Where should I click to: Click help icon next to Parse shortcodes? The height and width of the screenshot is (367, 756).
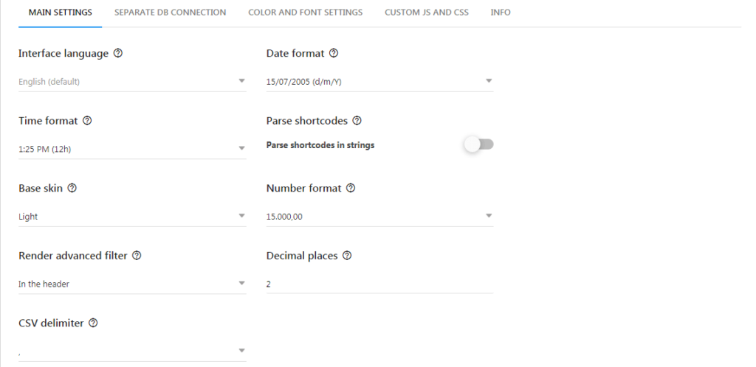[357, 121]
